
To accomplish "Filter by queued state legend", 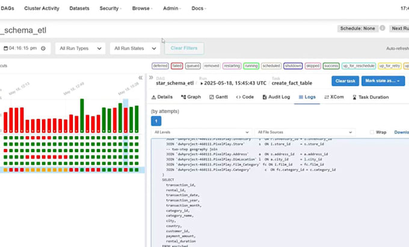I will [x=193, y=66].
